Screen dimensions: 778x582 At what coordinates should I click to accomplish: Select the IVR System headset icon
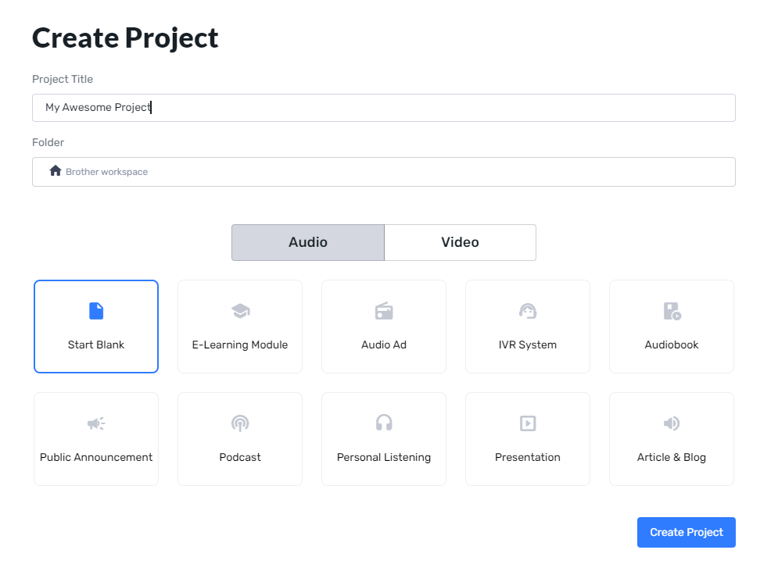pyautogui.click(x=528, y=311)
